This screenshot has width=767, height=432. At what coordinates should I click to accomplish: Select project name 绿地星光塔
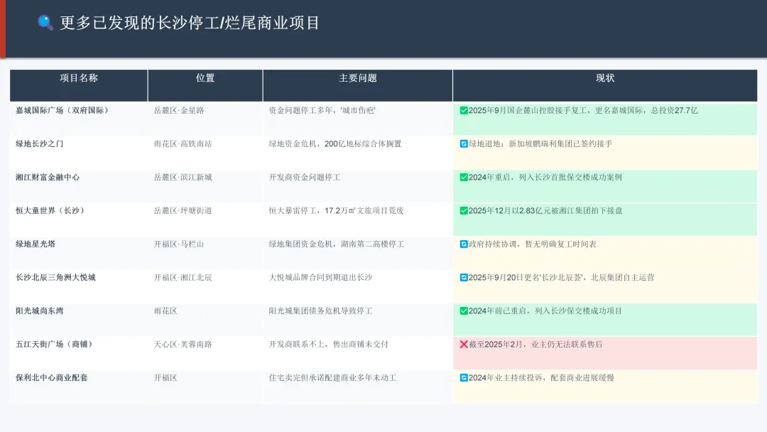click(x=36, y=244)
